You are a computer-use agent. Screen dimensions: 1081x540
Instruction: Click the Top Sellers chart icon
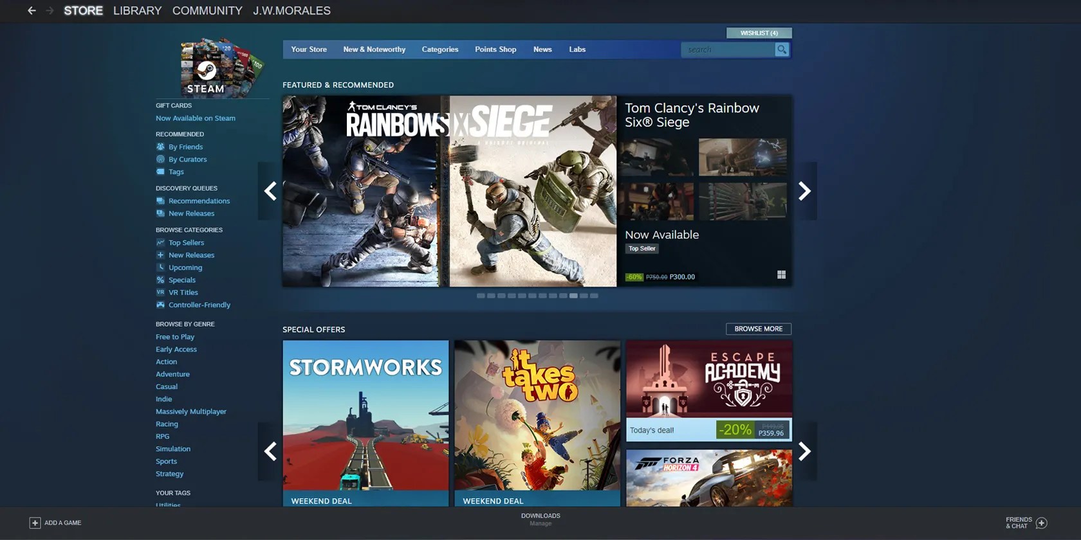[160, 242]
